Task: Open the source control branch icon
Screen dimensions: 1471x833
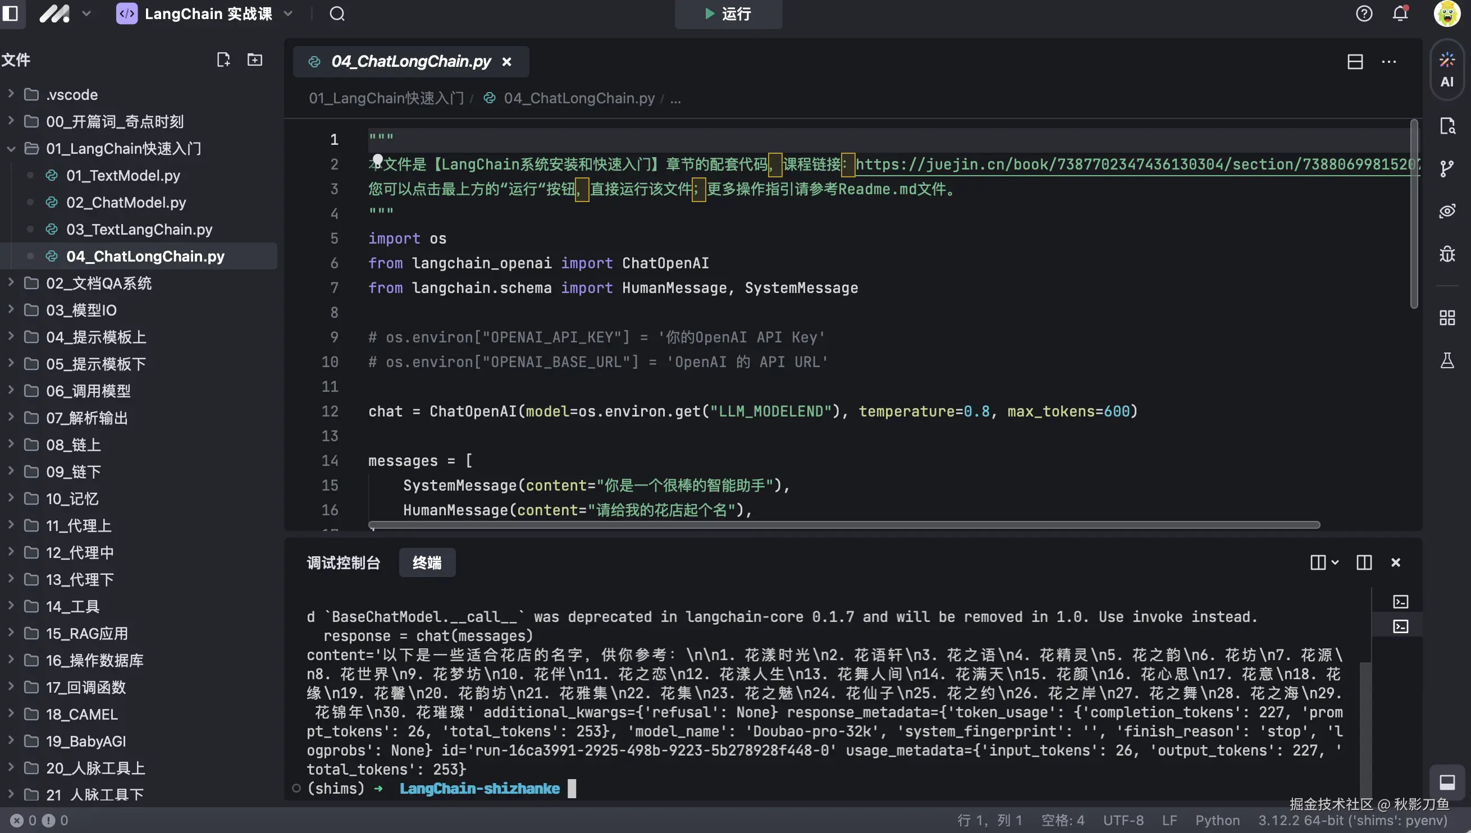Action: pyautogui.click(x=1447, y=168)
